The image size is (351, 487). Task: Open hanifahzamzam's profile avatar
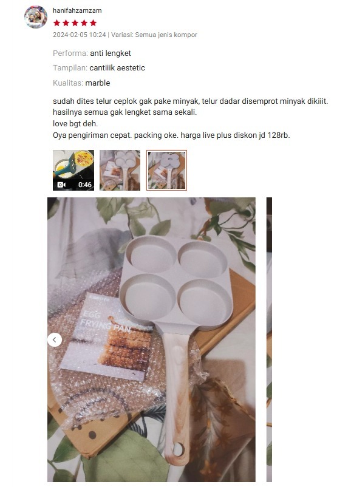pos(36,17)
